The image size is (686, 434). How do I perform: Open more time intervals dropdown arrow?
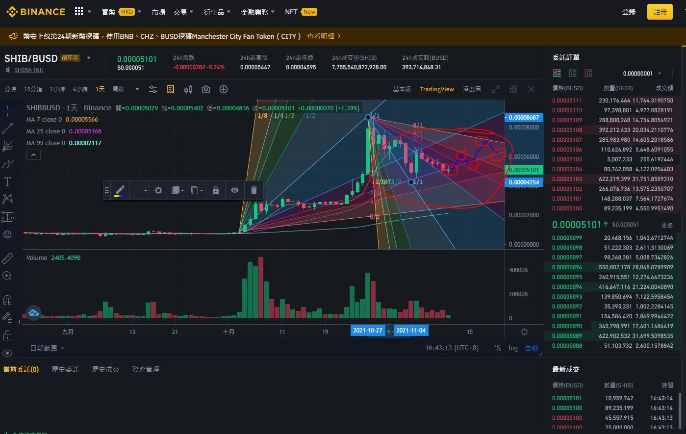(x=137, y=89)
